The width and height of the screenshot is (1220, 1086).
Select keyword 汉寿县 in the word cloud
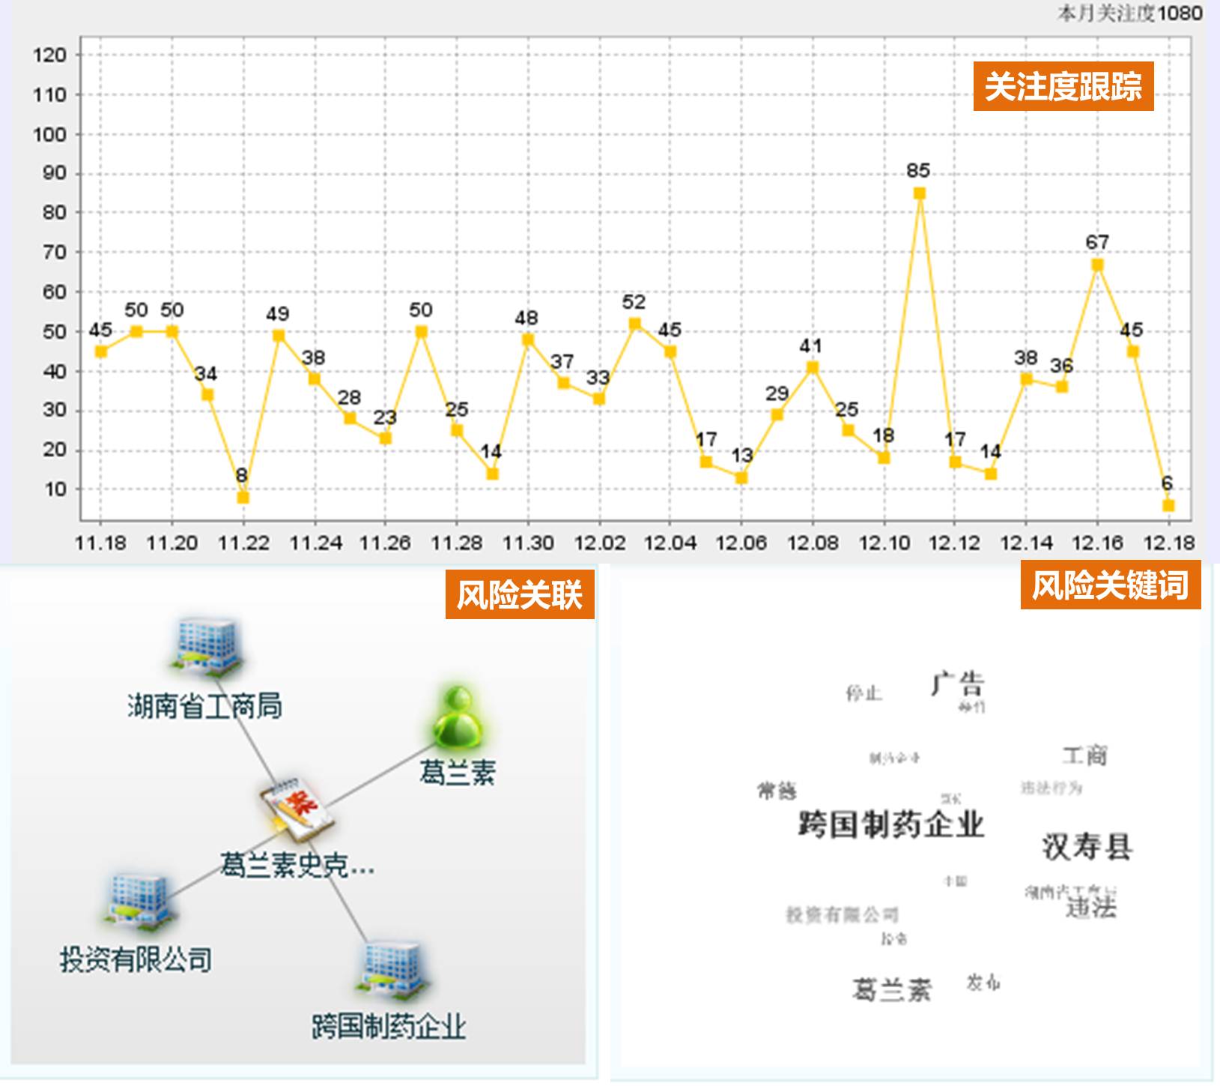[x=1087, y=847]
